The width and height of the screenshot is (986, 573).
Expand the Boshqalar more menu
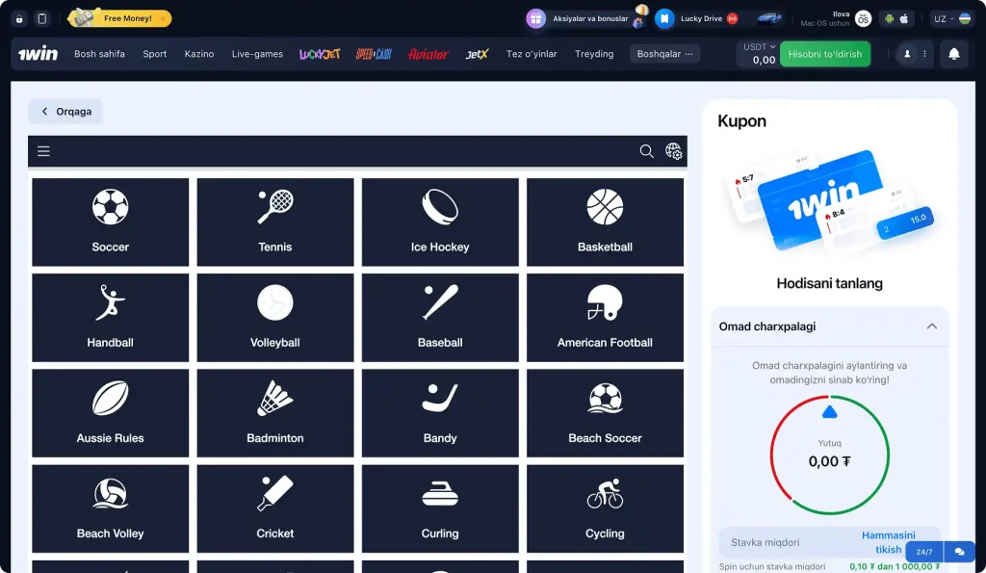[x=664, y=54]
